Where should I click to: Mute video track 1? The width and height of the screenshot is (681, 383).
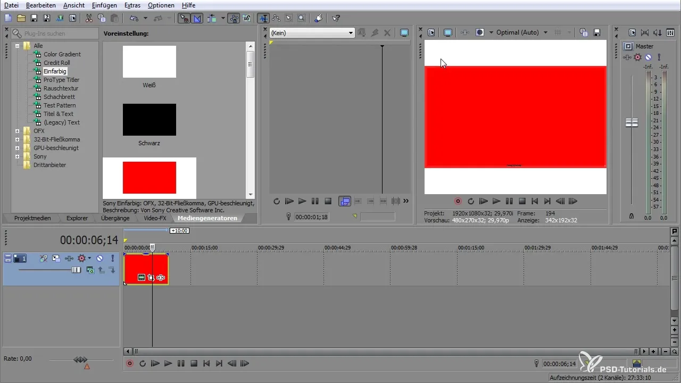(99, 259)
